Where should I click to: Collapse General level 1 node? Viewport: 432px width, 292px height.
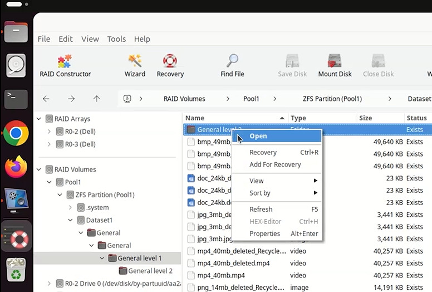coord(102,259)
